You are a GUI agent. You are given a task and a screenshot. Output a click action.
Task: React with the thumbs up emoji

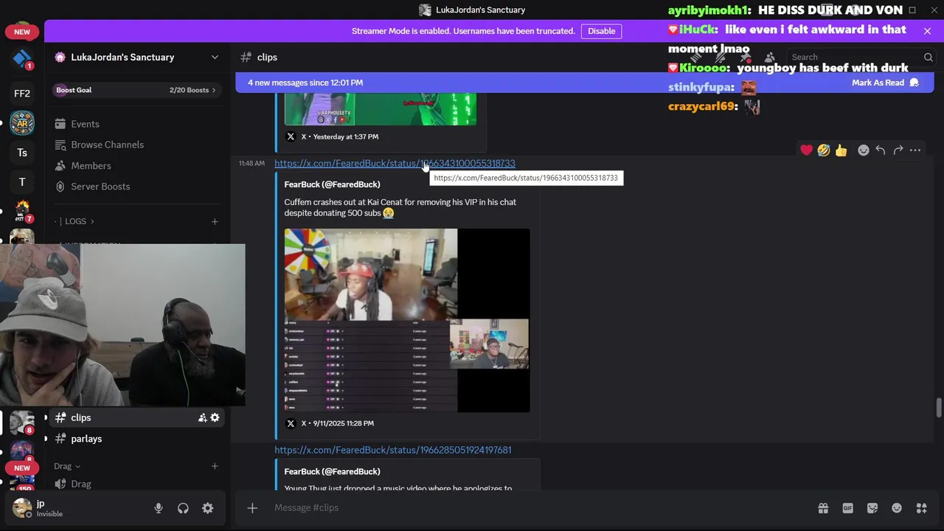(841, 150)
